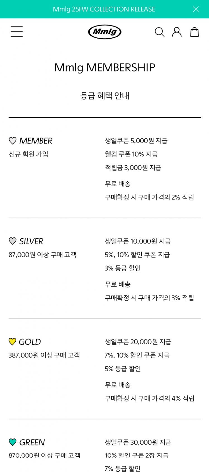This screenshot has height=472, width=209.
Task: Select the Mmlg MEMBERSHIP page title
Action: tap(104, 67)
